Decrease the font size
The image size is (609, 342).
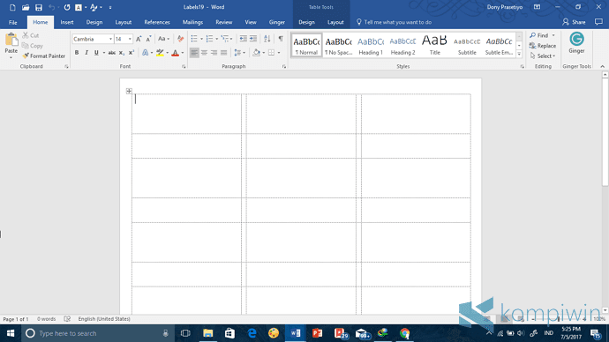[x=148, y=39]
